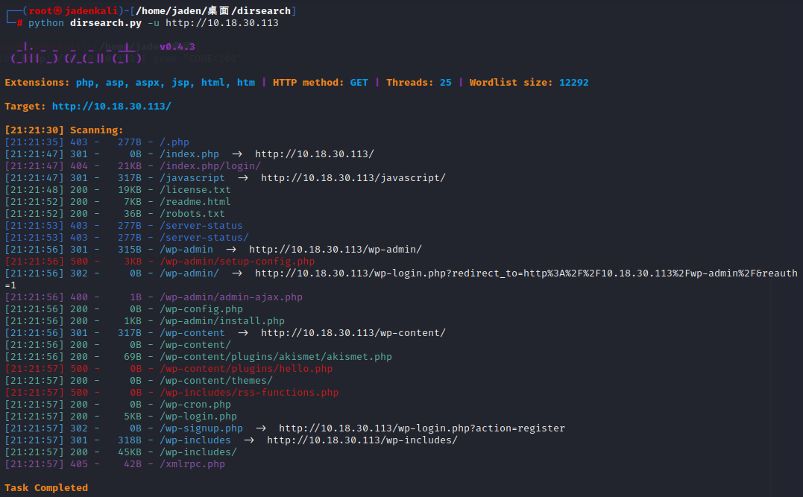Click the Target URL http://10.18.30.113/ link

[x=111, y=107]
